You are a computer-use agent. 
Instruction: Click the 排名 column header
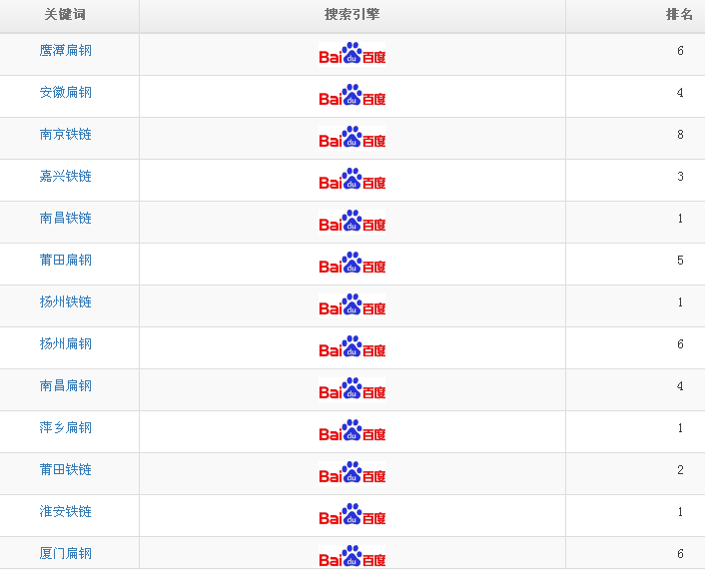679,15
